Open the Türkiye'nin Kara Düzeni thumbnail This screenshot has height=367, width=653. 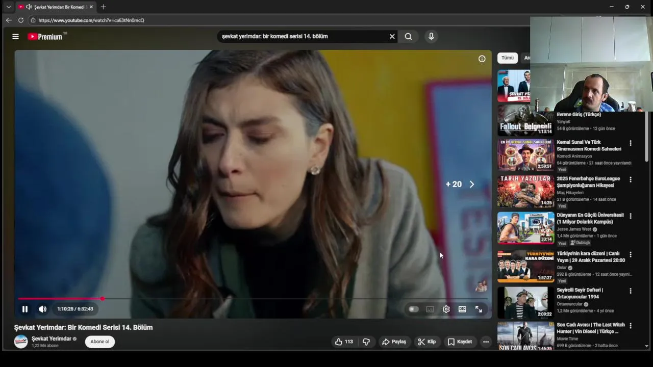(525, 266)
